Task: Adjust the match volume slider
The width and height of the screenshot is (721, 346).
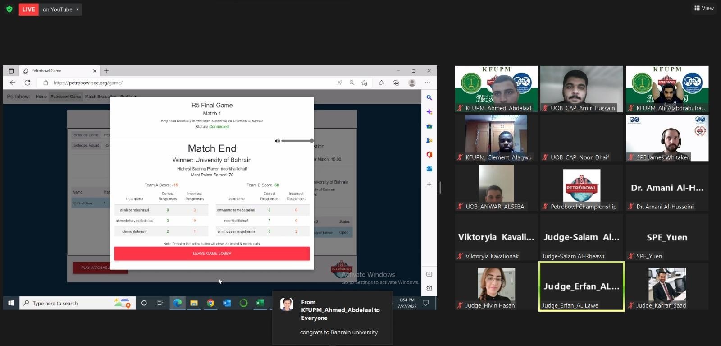Action: [297, 141]
